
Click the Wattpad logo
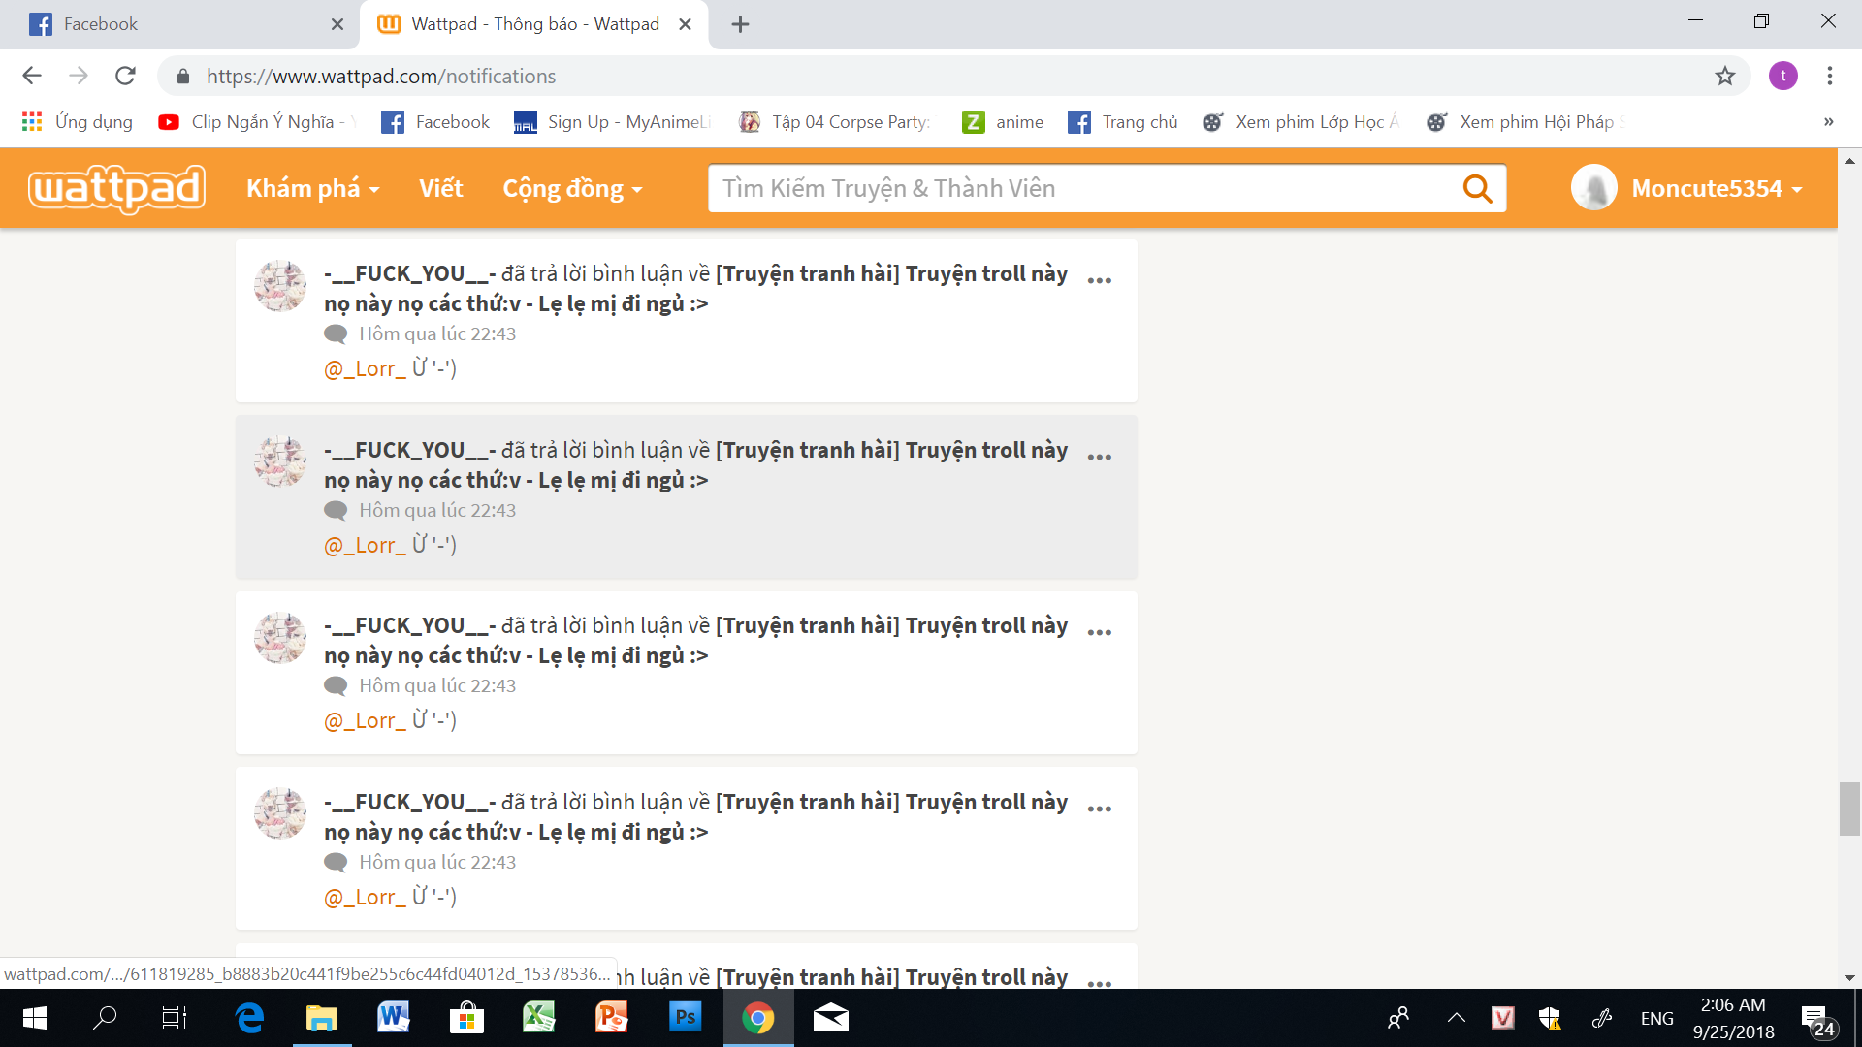click(x=116, y=188)
